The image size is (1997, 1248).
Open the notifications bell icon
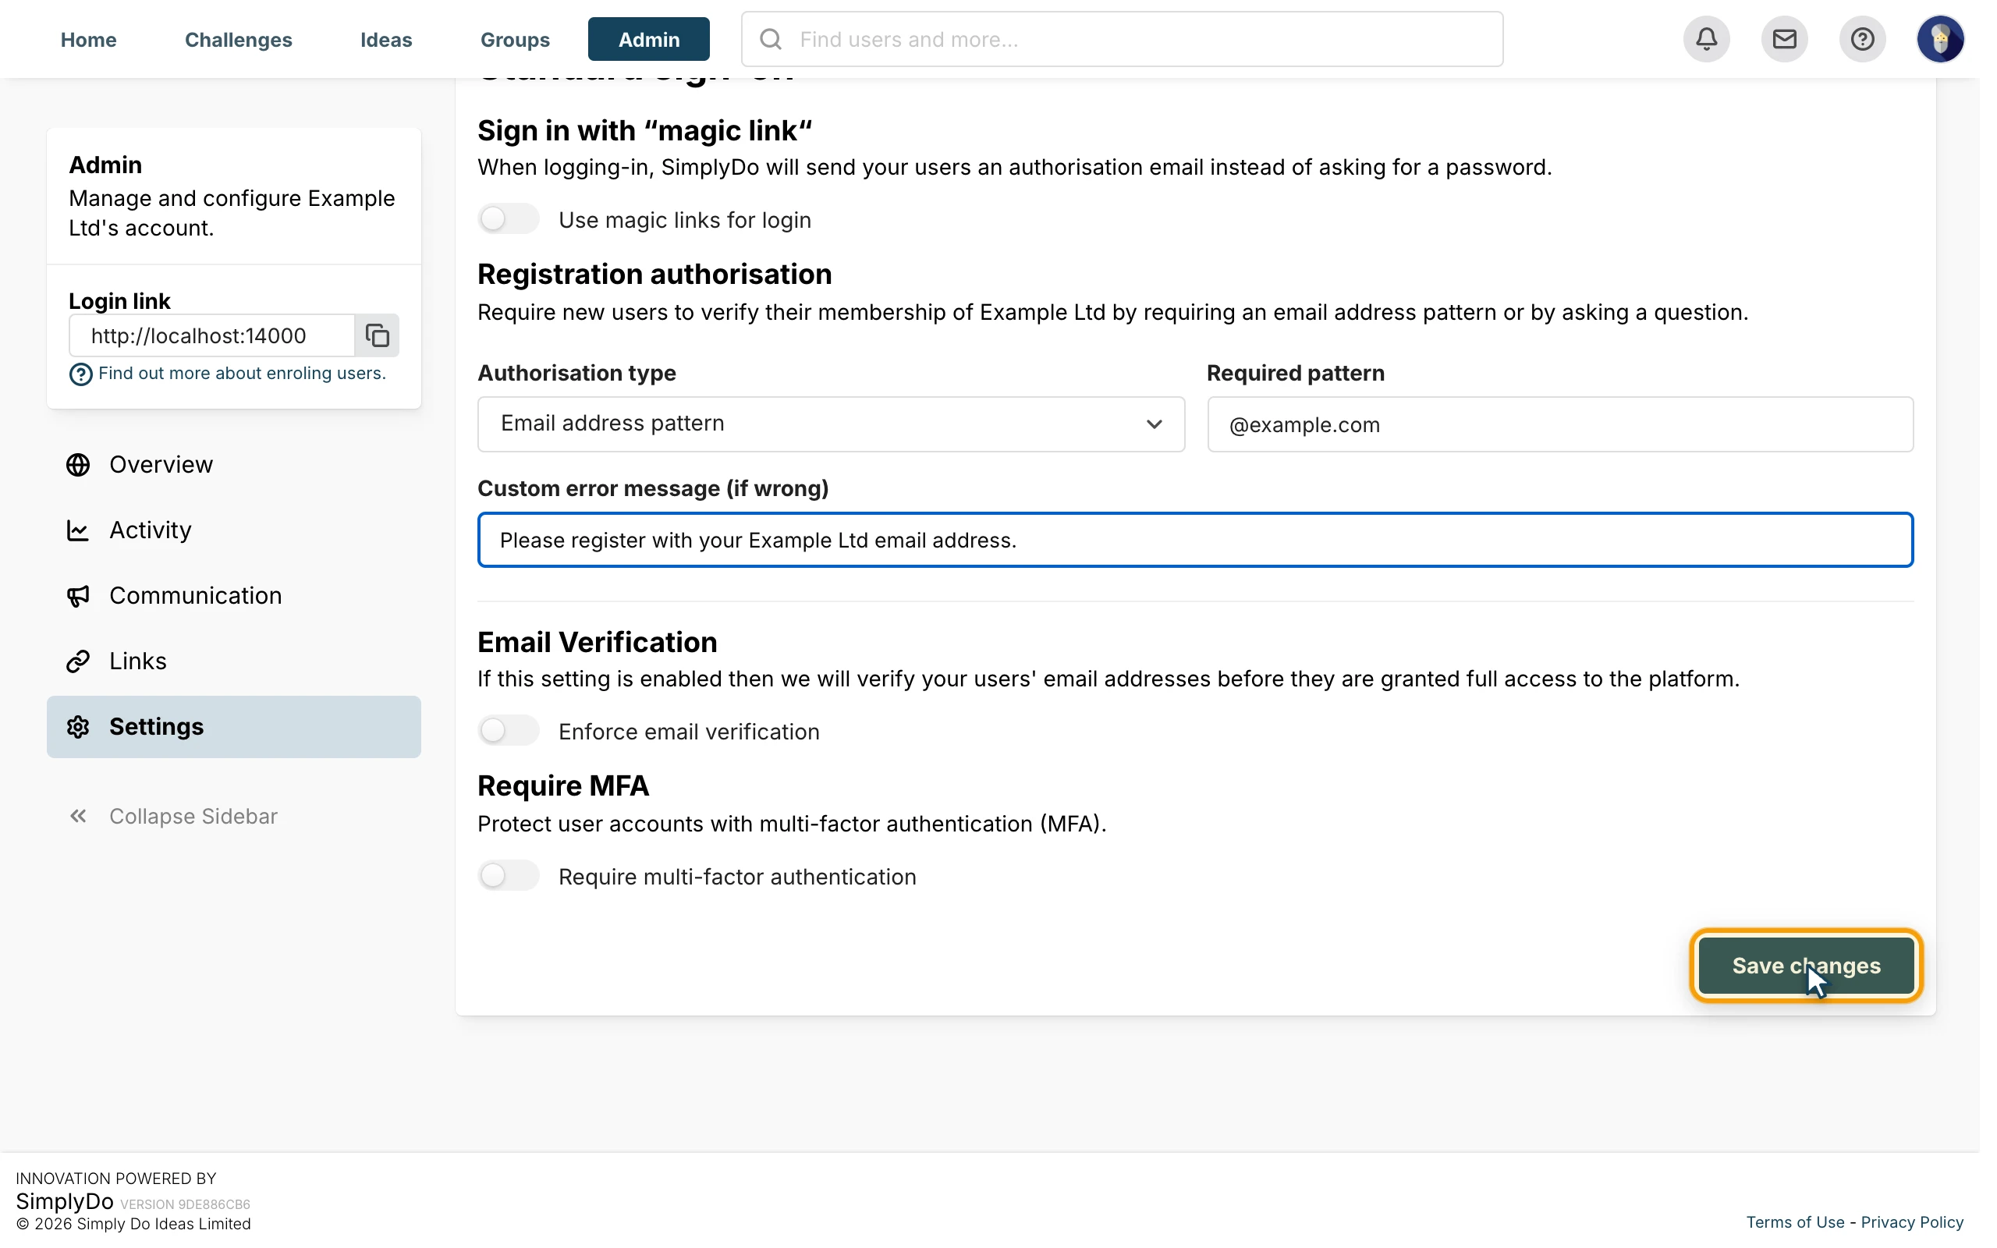1707,39
